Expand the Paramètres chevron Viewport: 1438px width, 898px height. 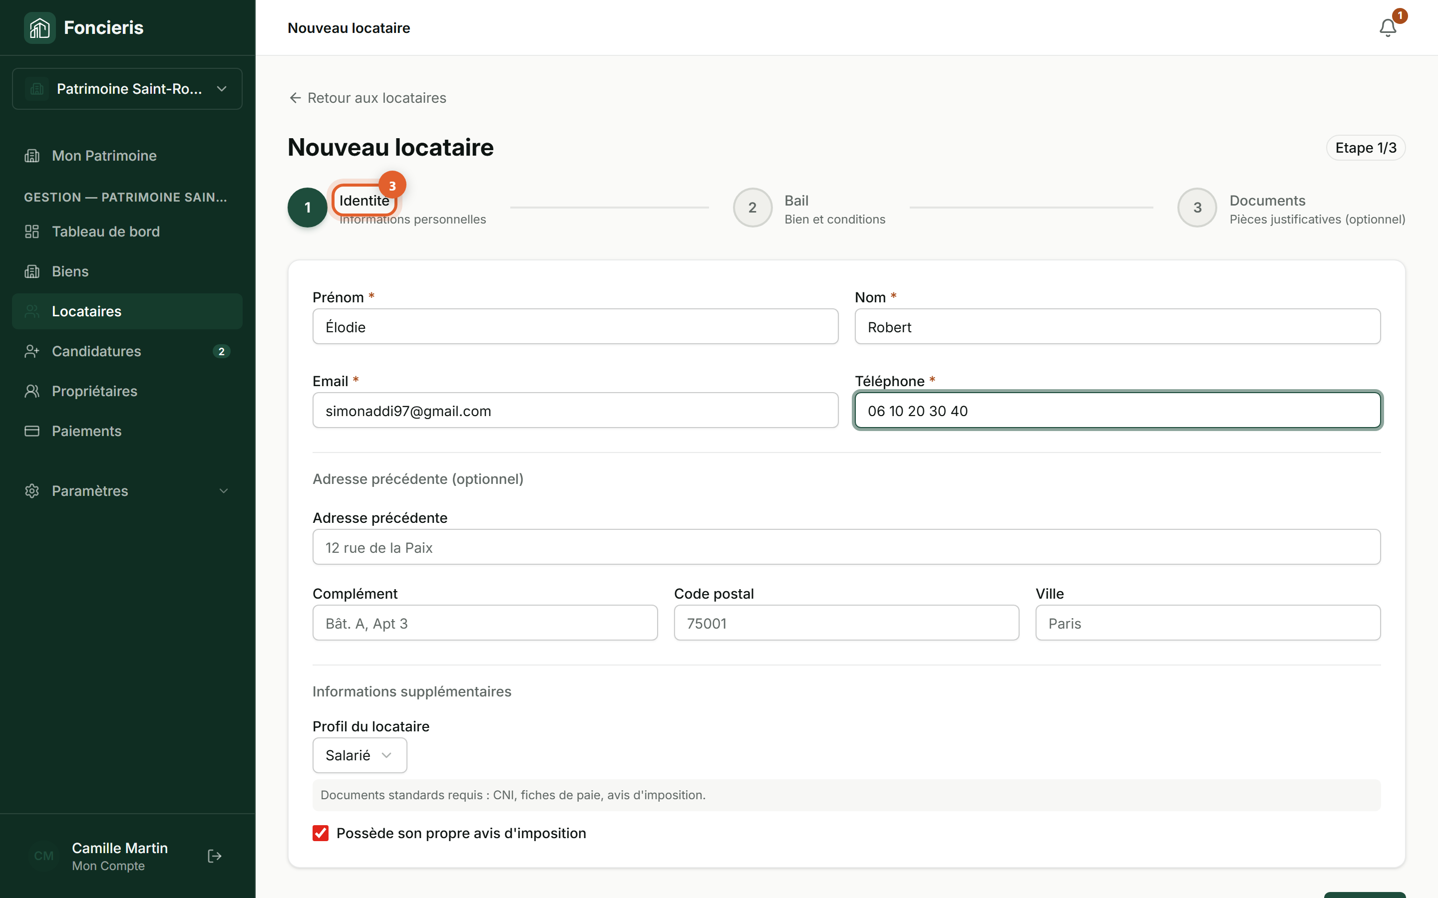pos(223,490)
